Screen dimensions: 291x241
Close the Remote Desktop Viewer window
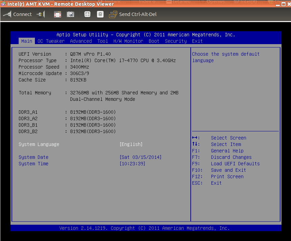point(289,4)
